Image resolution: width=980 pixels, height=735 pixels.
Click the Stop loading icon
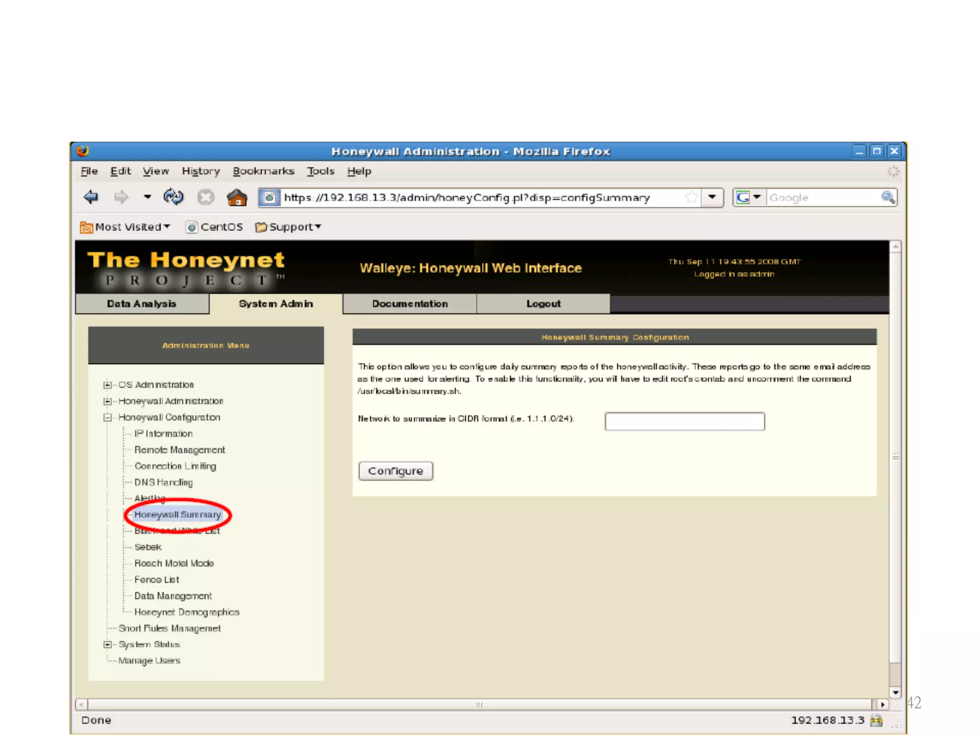point(206,197)
